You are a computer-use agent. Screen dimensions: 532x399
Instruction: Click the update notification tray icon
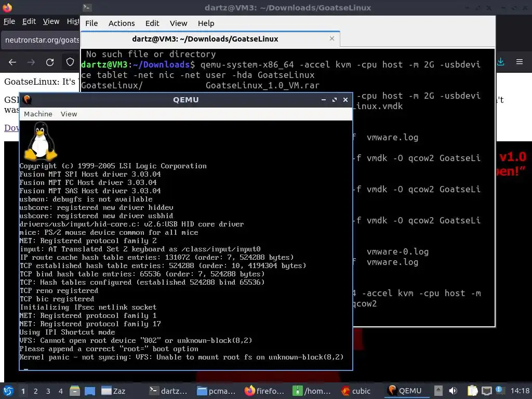pyautogui.click(x=499, y=390)
